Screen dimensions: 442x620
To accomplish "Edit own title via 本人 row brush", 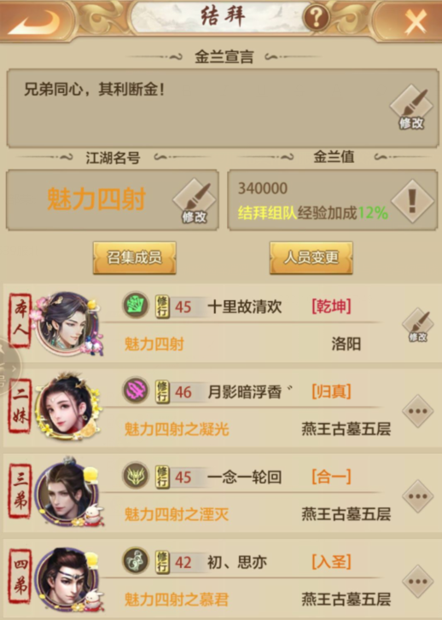I will (418, 325).
